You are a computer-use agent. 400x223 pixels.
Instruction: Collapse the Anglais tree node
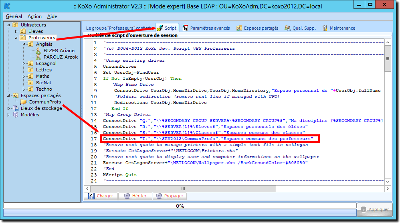click(24, 44)
